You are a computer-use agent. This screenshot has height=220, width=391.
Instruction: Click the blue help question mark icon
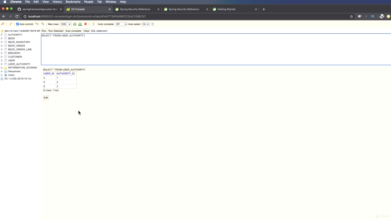[x=152, y=24]
